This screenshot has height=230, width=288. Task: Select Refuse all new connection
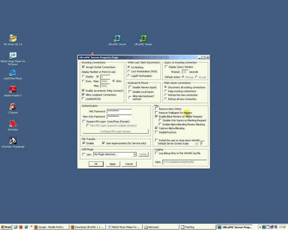[x=166, y=99]
